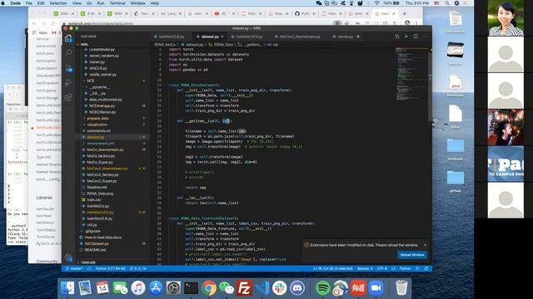The width and height of the screenshot is (533, 299).
Task: Open Slack from the Dock
Action: pyautogui.click(x=280, y=288)
